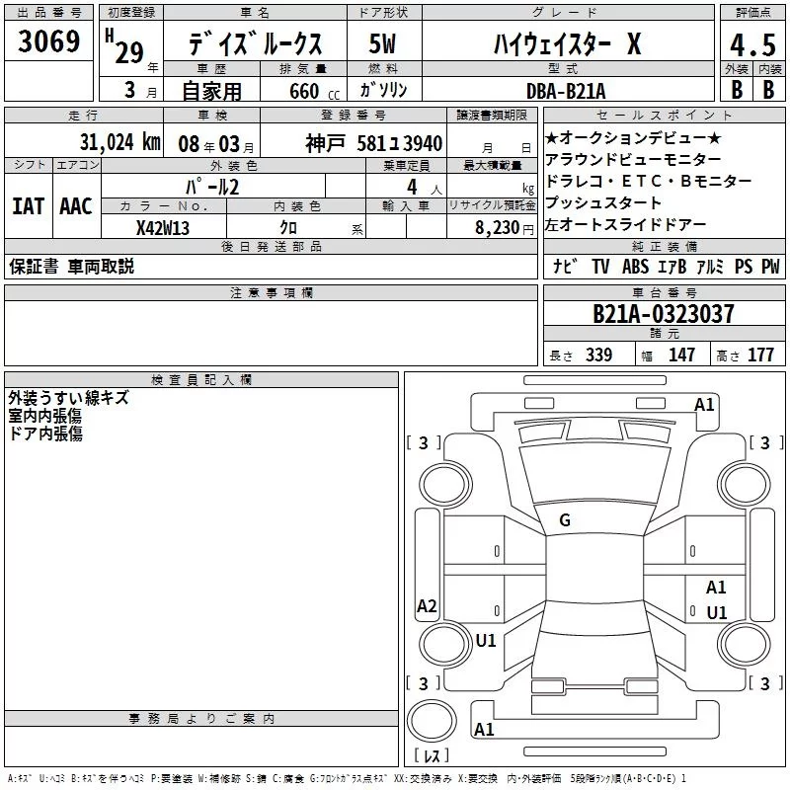Click car name デイズルークス
The height and width of the screenshot is (790, 790).
click(255, 42)
